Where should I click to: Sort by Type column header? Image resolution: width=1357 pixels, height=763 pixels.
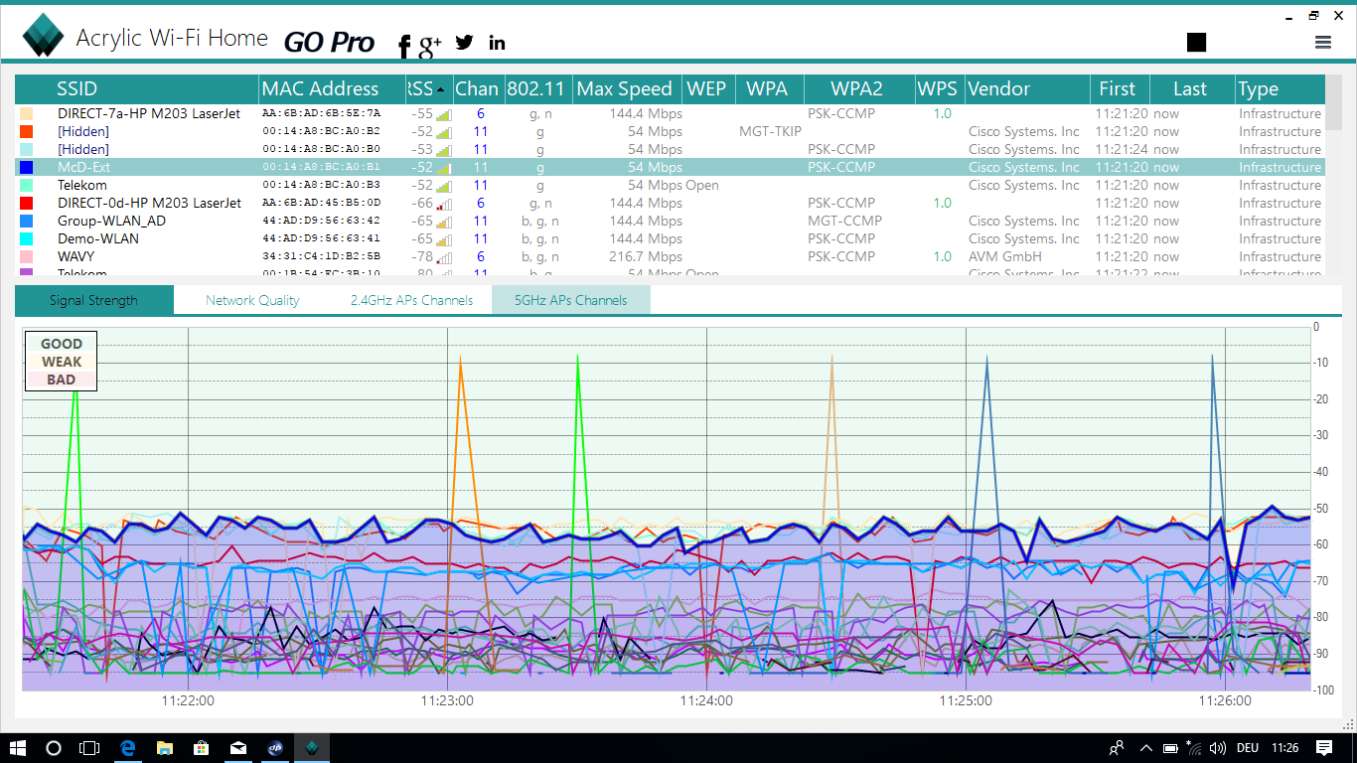pos(1281,88)
